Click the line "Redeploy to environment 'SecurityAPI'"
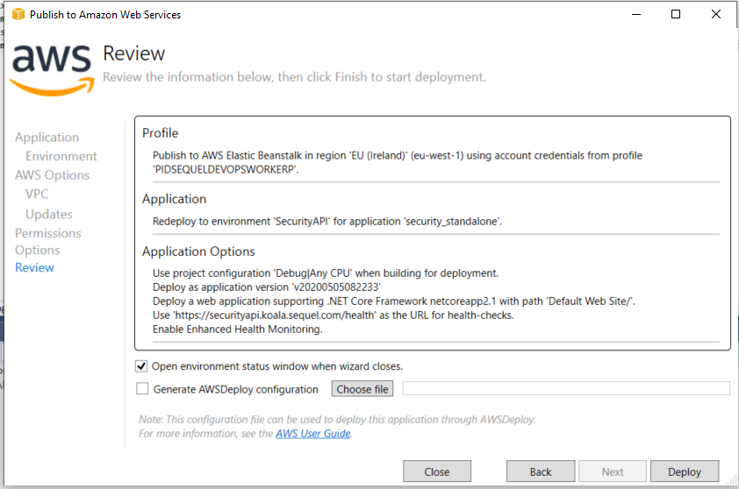The height and width of the screenshot is (489, 739). [x=327, y=221]
